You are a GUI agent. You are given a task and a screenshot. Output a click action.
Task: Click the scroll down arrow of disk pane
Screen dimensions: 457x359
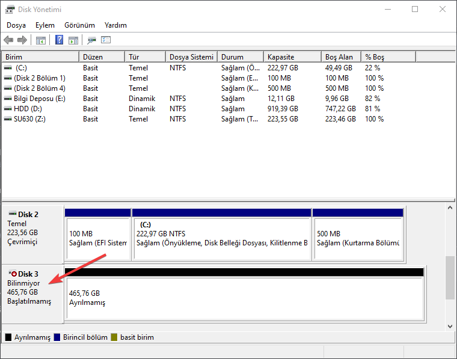(450, 327)
